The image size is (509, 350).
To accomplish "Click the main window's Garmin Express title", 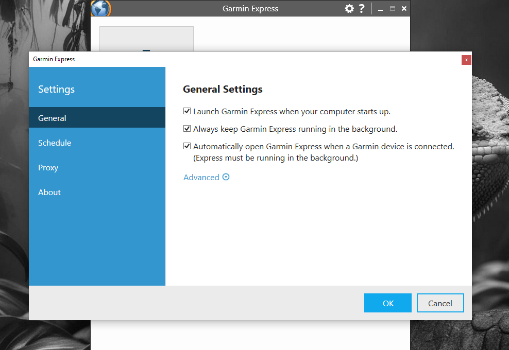I will (250, 9).
